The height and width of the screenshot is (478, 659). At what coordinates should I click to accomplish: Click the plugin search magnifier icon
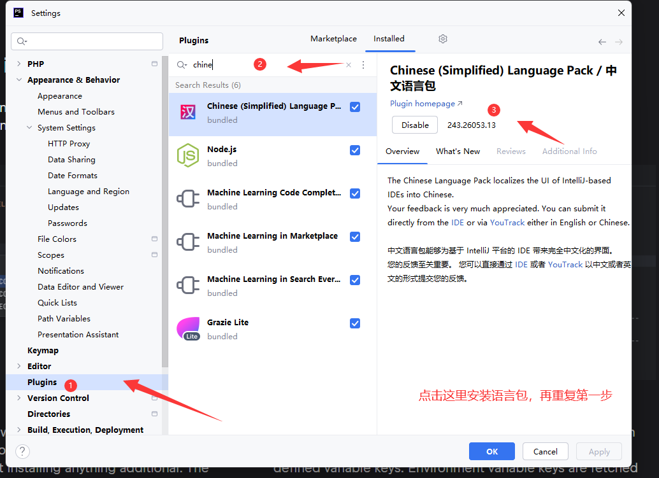pyautogui.click(x=182, y=65)
